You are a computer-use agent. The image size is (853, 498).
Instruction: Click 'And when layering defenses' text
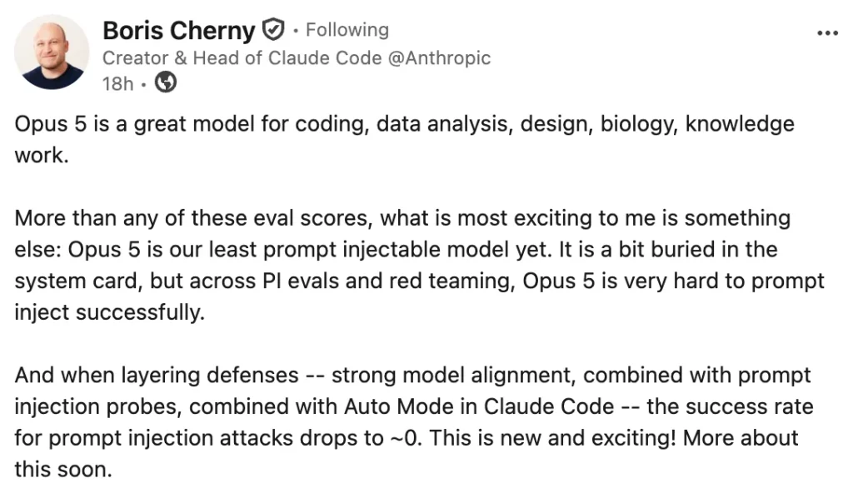pos(157,375)
